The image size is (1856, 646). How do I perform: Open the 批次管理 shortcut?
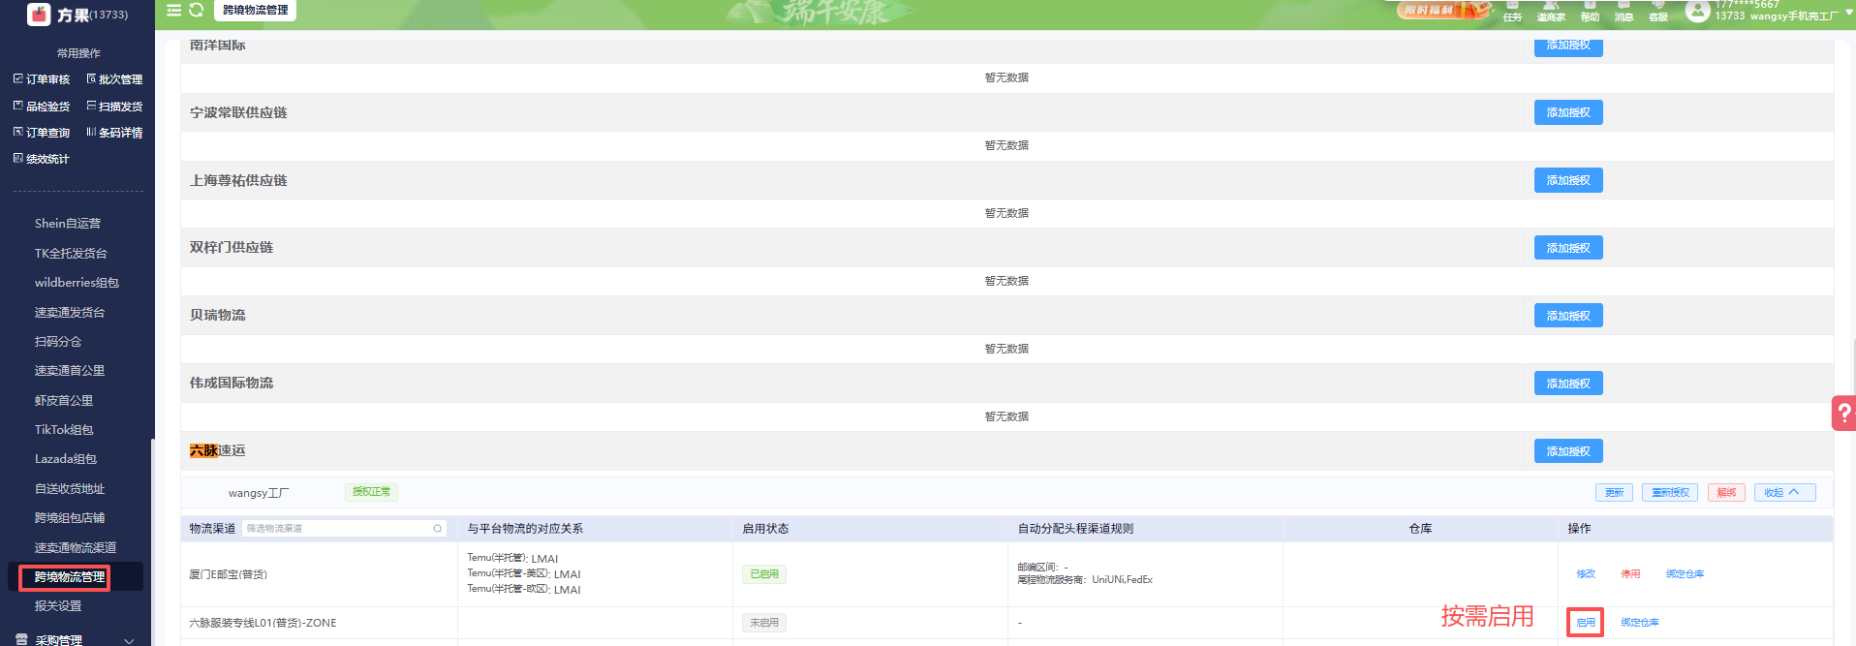click(114, 79)
